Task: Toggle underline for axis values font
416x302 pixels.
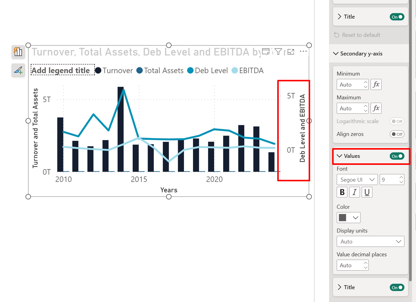Action: [x=367, y=192]
